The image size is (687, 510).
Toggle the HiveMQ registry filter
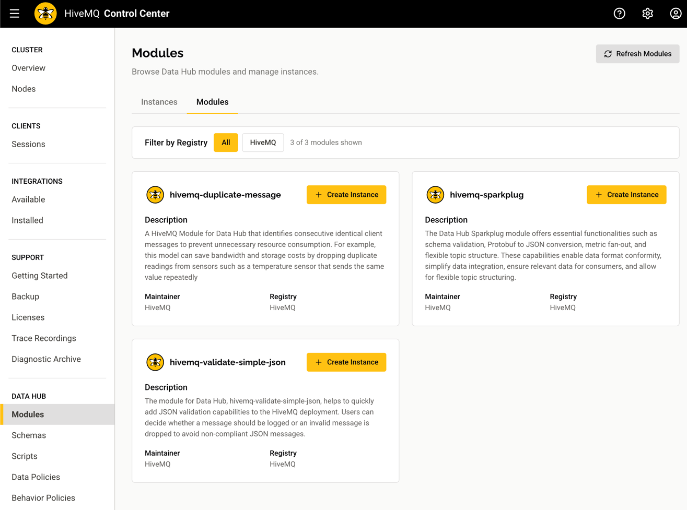click(x=263, y=142)
